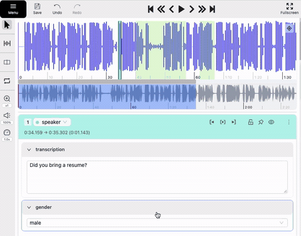Click the fast forward double-arrow button
The image size is (301, 236).
(202, 9)
